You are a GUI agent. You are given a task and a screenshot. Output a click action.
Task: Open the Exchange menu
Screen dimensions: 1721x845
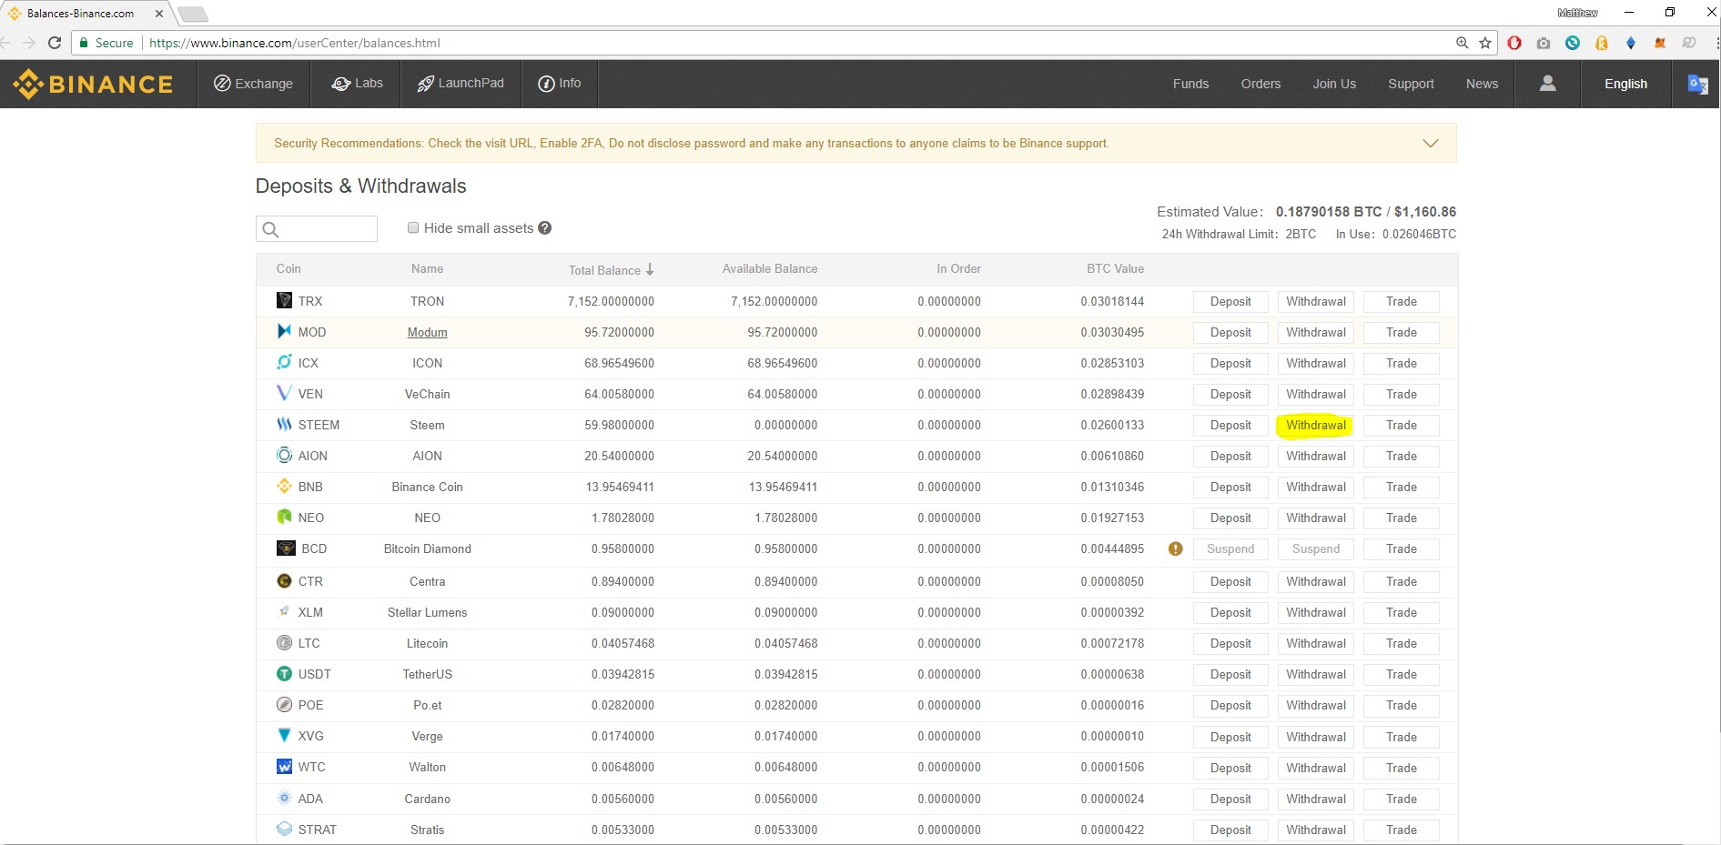point(253,84)
